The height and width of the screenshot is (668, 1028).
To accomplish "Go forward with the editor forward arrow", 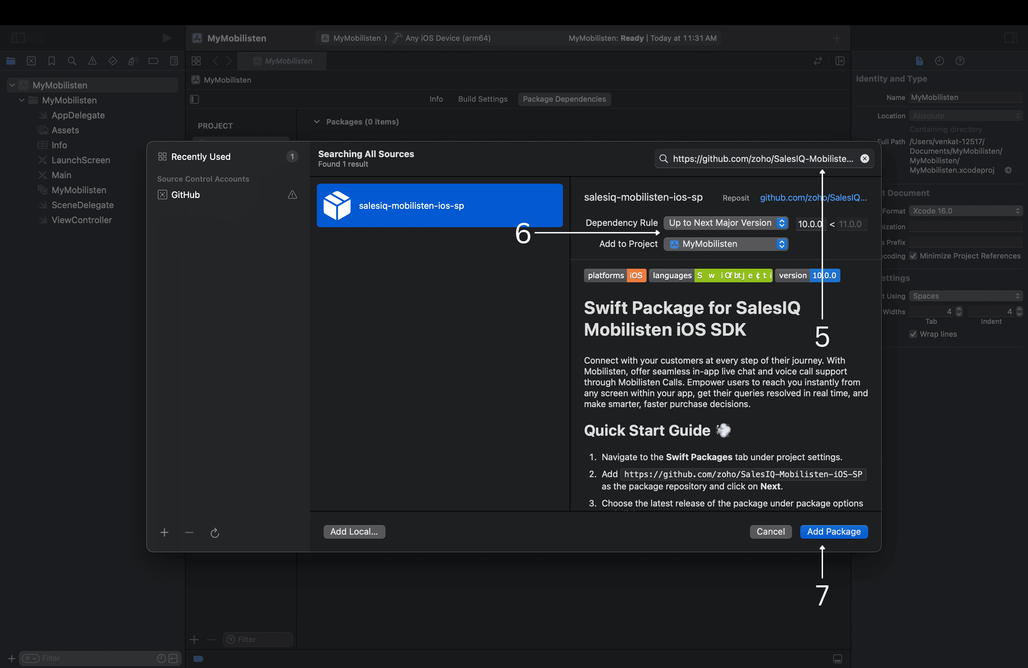I will (229, 61).
